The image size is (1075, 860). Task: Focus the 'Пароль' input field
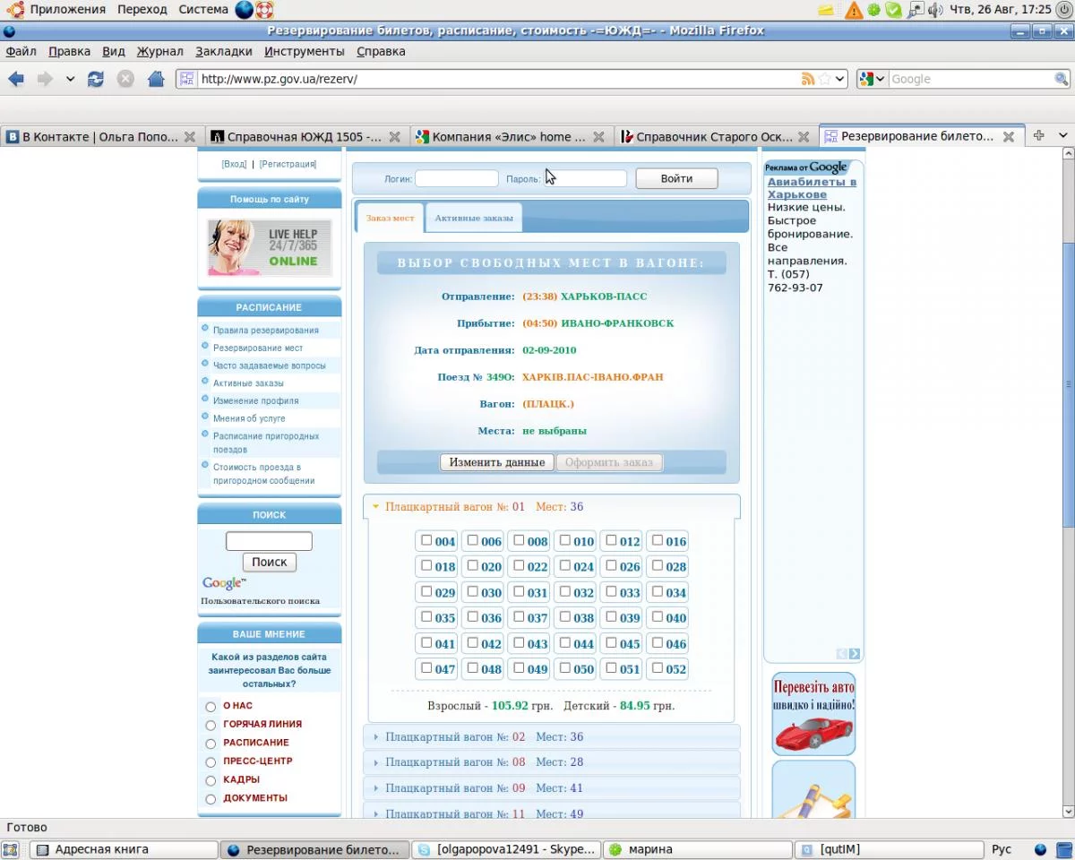[x=586, y=178]
